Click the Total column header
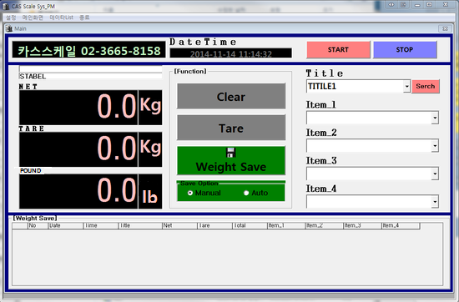 (x=250, y=225)
